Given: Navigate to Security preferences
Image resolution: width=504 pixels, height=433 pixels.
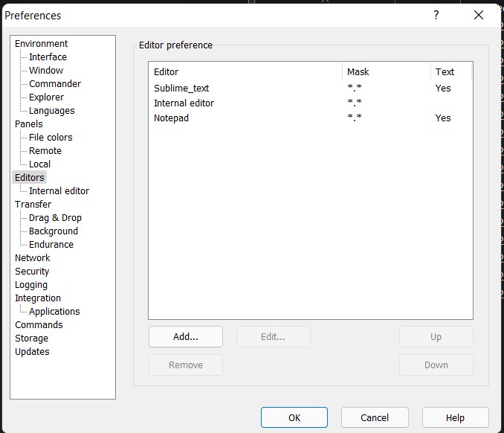Looking at the screenshot, I should coord(32,272).
